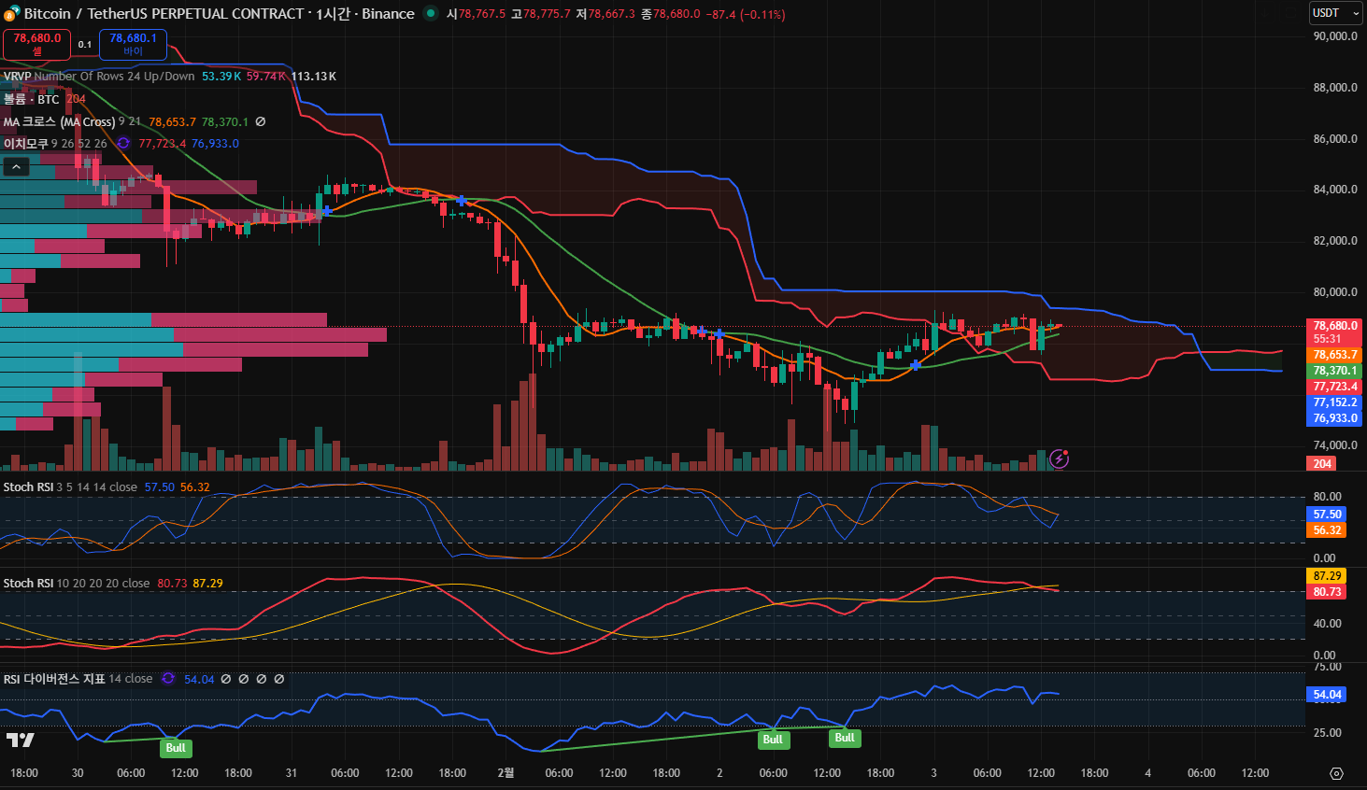Click the Bitcoin symbol logo icon
Screen dimensions: 1367x790
(x=11, y=14)
